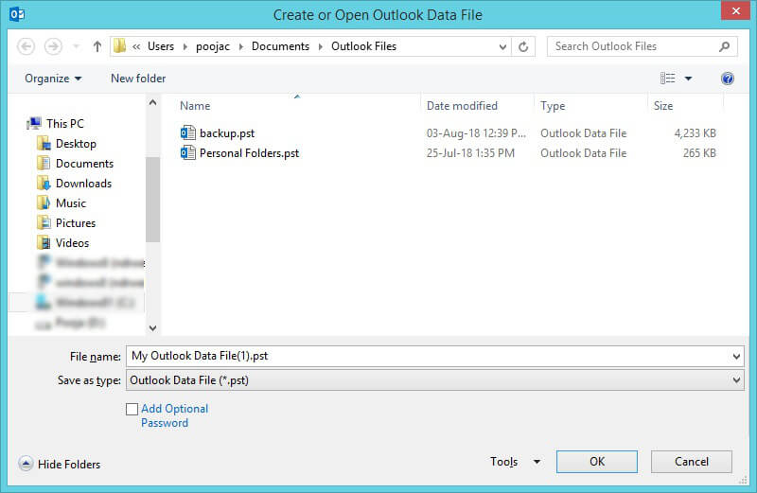
Task: Open the File name dropdown arrow
Action: 736,357
